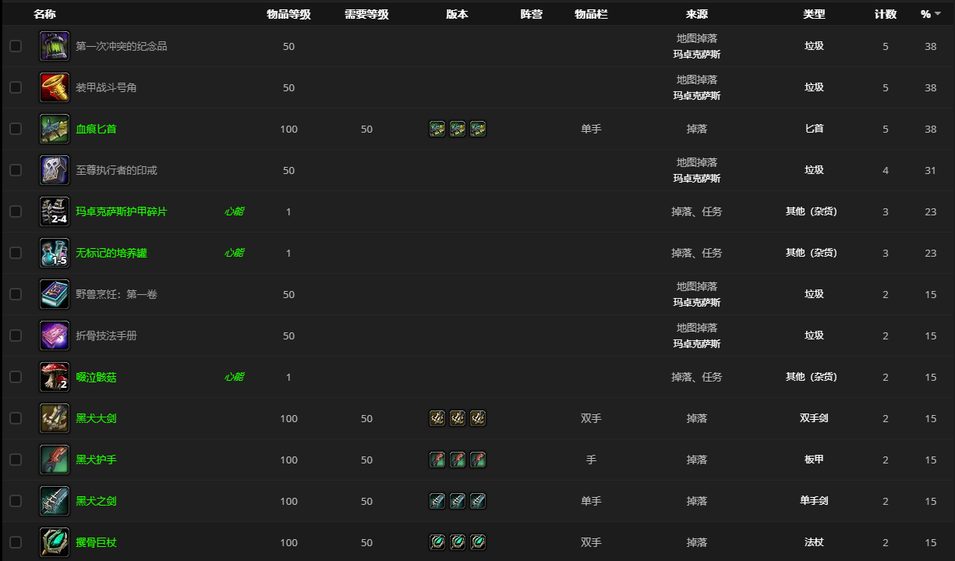Tick the 无标记的培养罐 checkbox
The image size is (955, 561).
(x=16, y=253)
